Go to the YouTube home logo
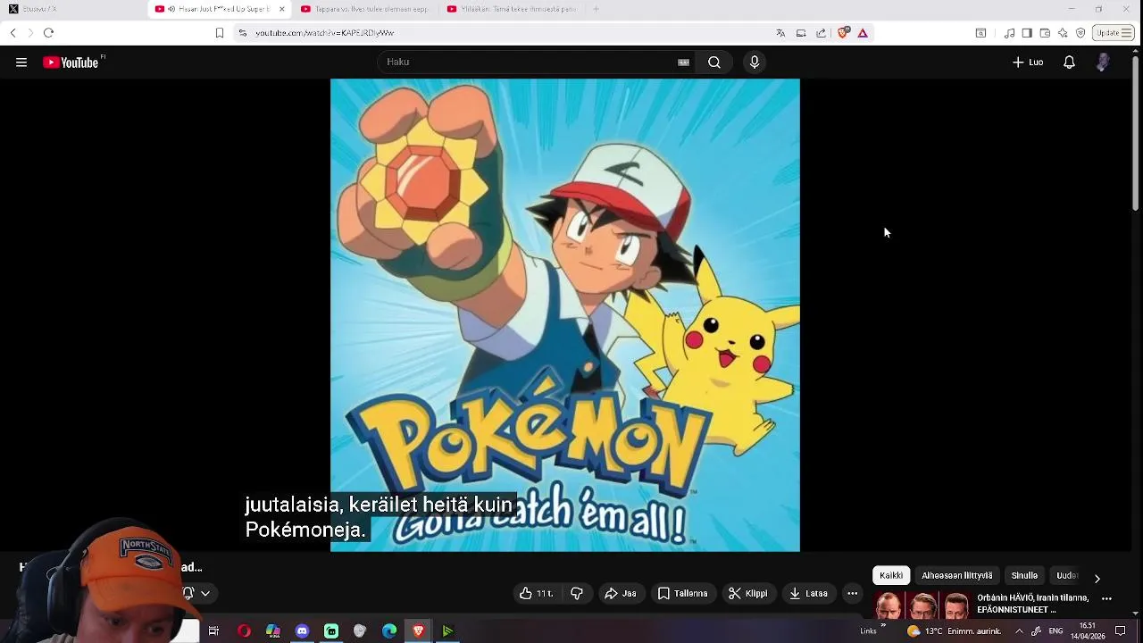1143x643 pixels. pyautogui.click(x=72, y=63)
